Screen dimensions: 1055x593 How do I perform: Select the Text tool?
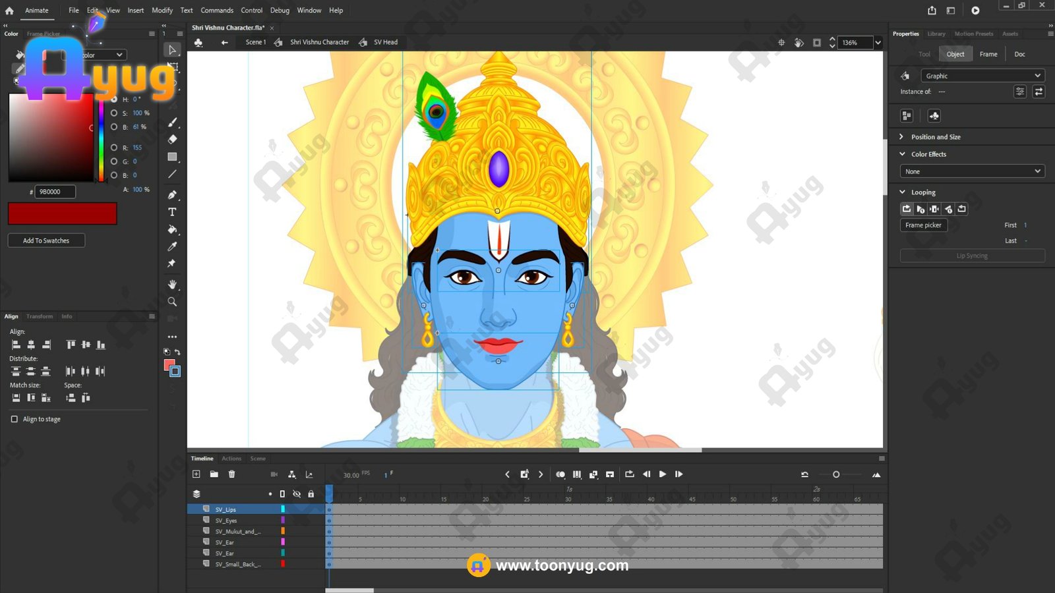(172, 212)
